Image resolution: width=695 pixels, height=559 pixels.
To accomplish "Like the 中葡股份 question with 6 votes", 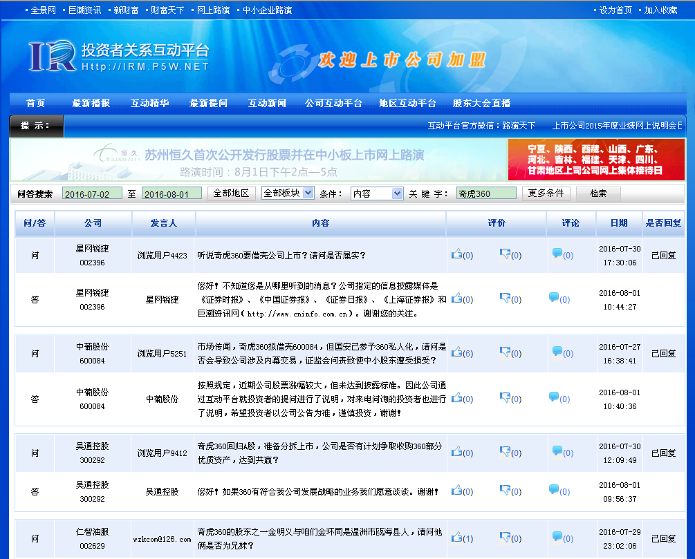I will click(x=456, y=352).
